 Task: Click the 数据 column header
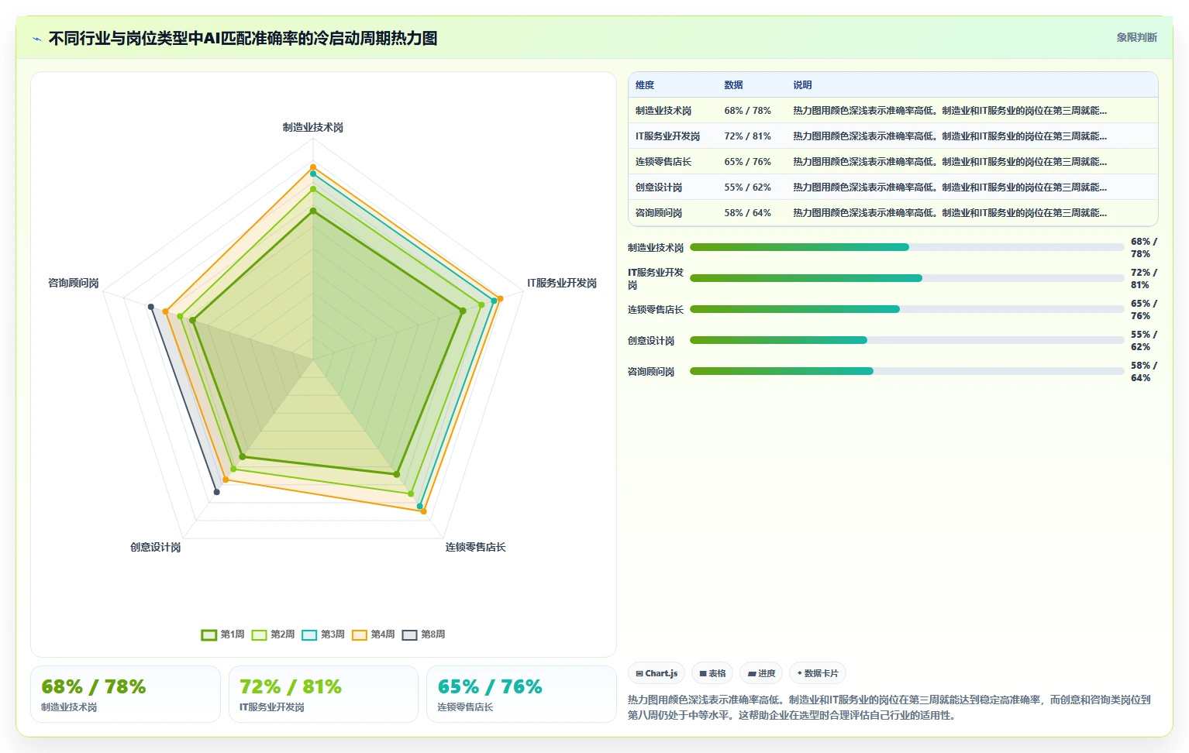tap(733, 85)
